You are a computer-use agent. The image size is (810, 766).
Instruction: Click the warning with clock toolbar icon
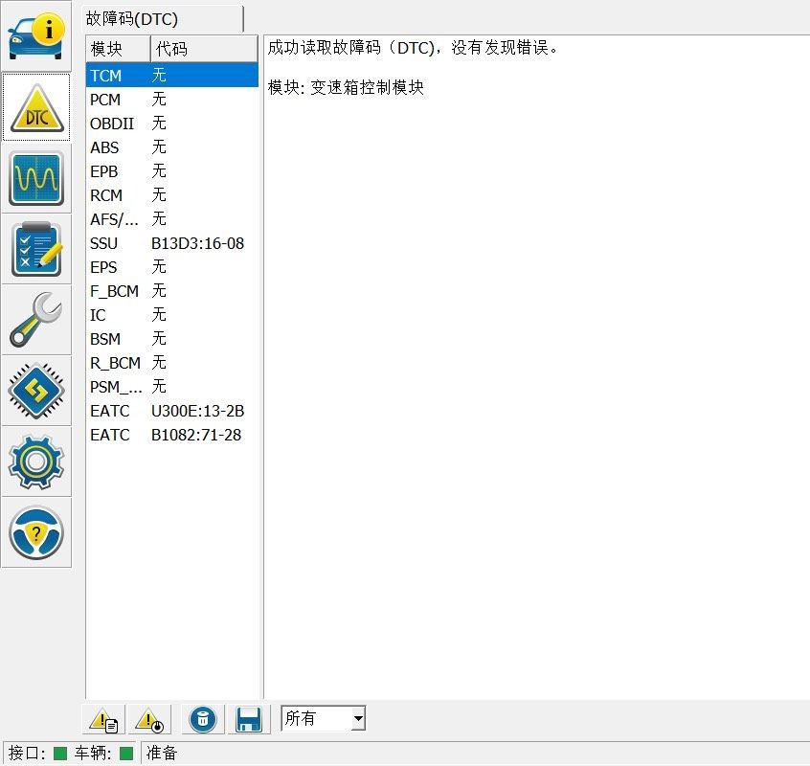click(149, 719)
